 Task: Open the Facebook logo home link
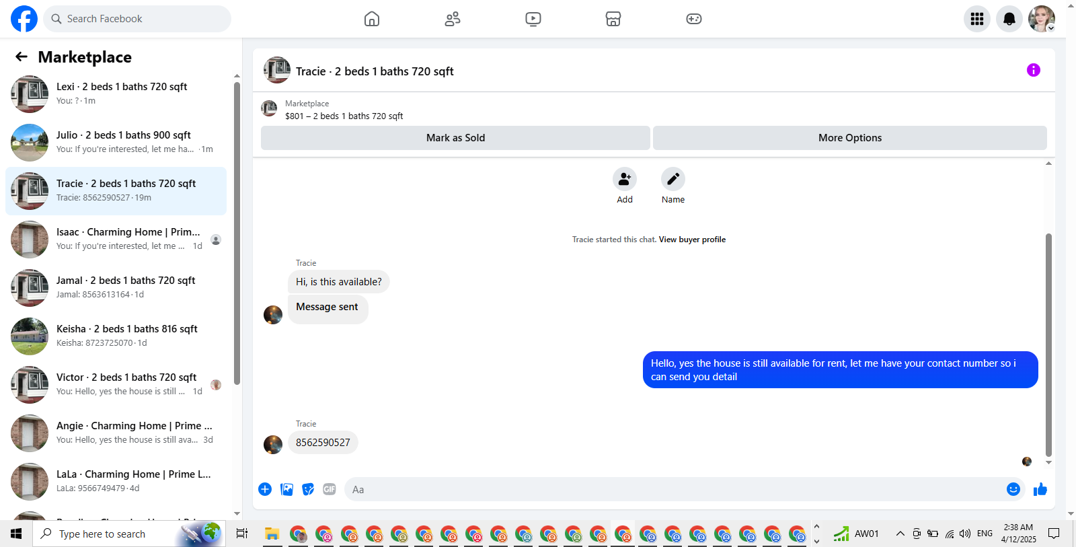[24, 19]
